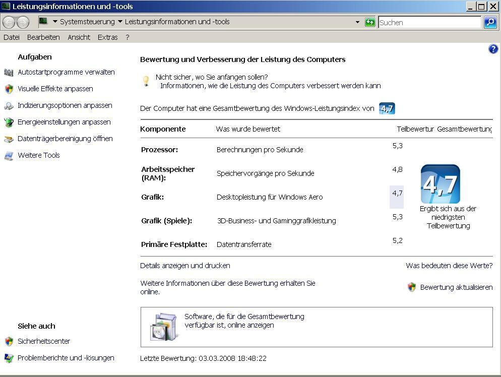Open Energieeinstellungen anpassen link
Image resolution: width=501 pixels, height=377 pixels.
pos(64,122)
